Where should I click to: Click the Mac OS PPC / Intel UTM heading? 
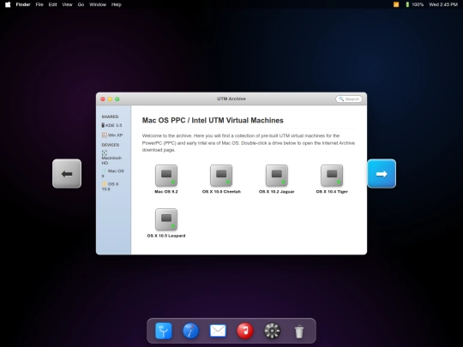[213, 121]
